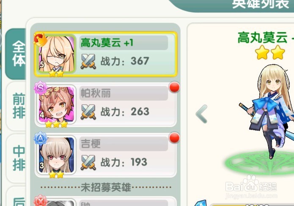Open 高丸莫云 portrait thumbnail
This screenshot has height=206, width=294.
(56, 54)
